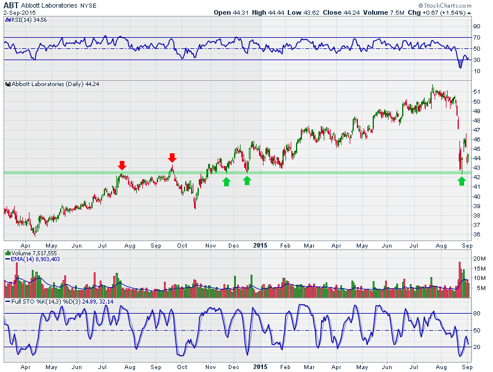Click the 20M volume axis label
Image resolution: width=493 pixels, height=372 pixels.
pyautogui.click(x=479, y=259)
